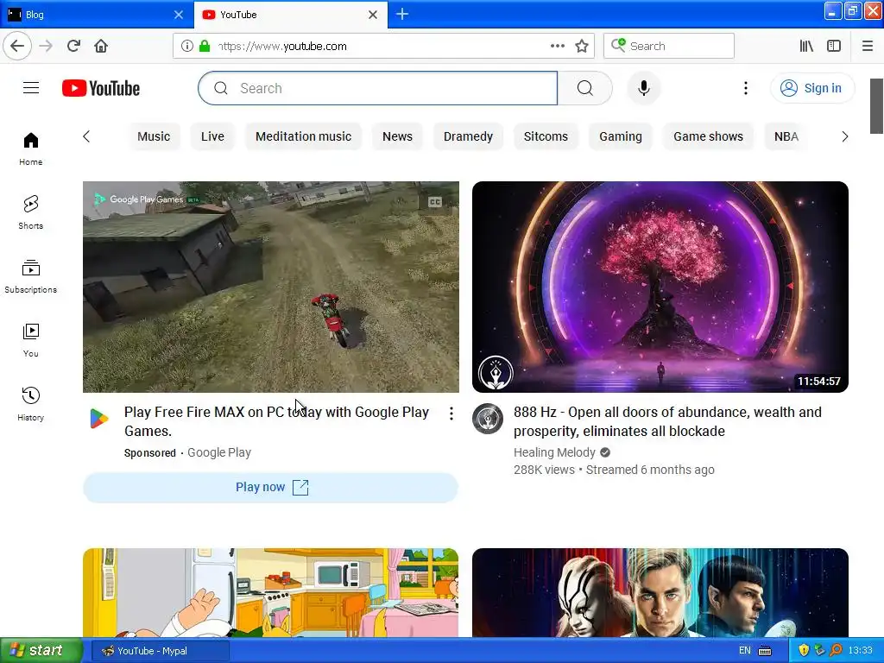Select the Sitcoms category chip
Image resolution: width=884 pixels, height=663 pixels.
pos(546,136)
